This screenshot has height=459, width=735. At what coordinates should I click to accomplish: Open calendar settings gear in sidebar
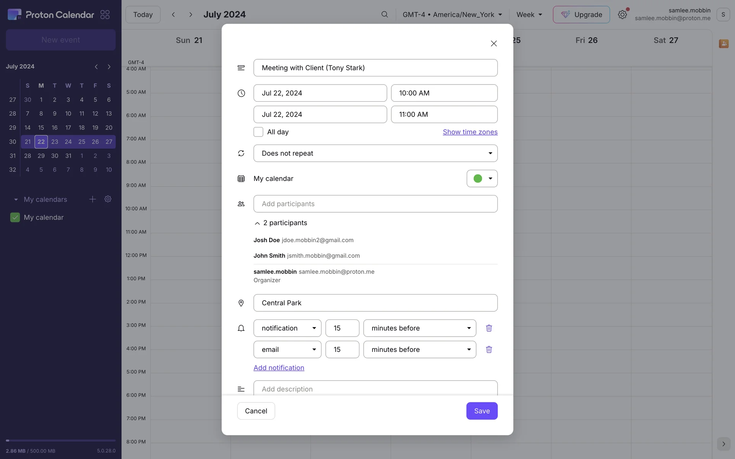click(108, 199)
